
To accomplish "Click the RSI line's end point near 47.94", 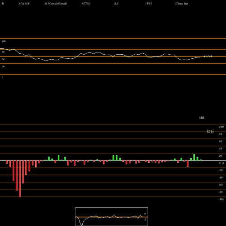I will pyautogui.click(x=200, y=57).
